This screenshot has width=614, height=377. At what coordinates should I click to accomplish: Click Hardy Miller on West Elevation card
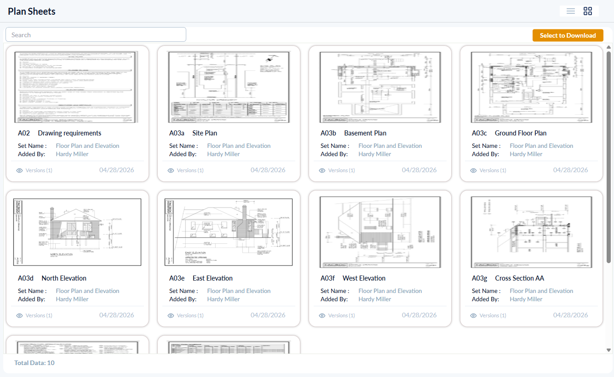[375, 299]
